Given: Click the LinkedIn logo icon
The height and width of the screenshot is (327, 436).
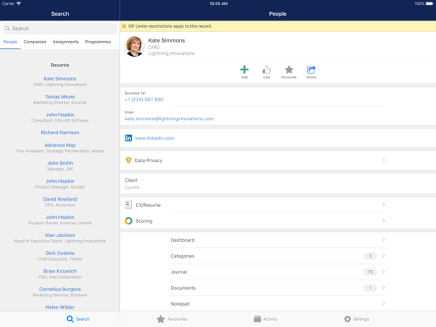Looking at the screenshot, I should pyautogui.click(x=128, y=138).
